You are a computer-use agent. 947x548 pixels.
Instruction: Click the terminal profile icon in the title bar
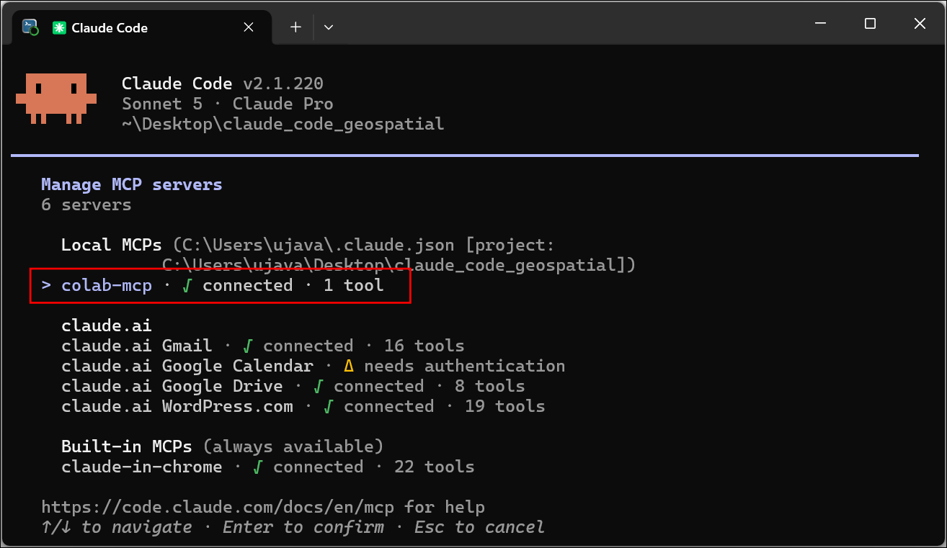[30, 27]
